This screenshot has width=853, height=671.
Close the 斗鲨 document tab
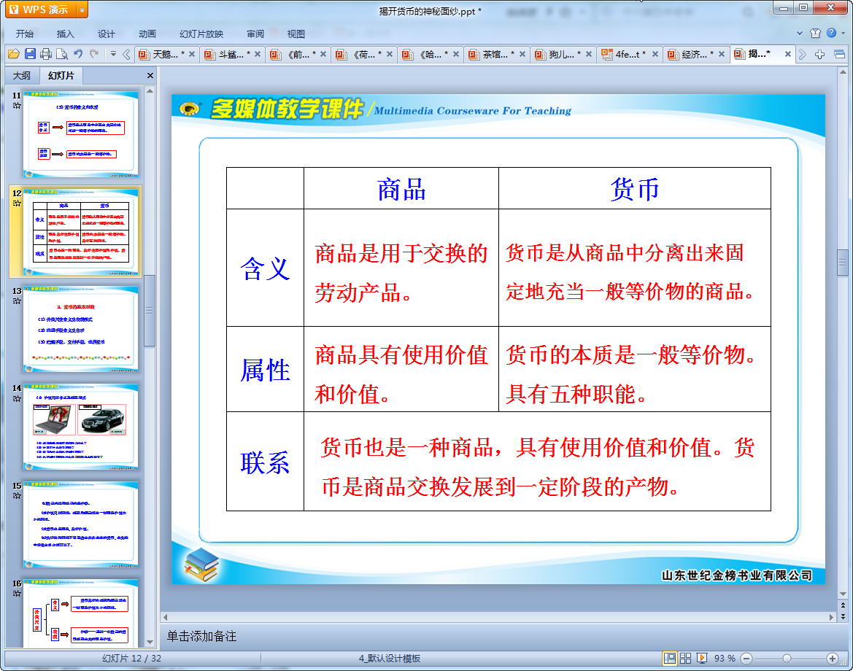point(258,55)
